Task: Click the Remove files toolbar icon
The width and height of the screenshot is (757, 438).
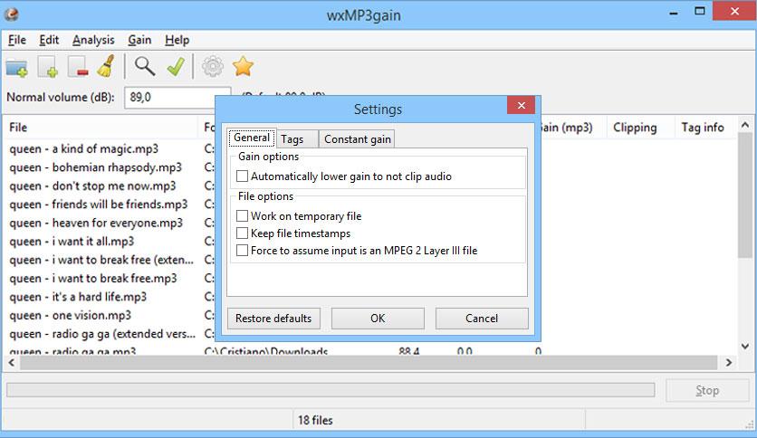Action: 78,67
